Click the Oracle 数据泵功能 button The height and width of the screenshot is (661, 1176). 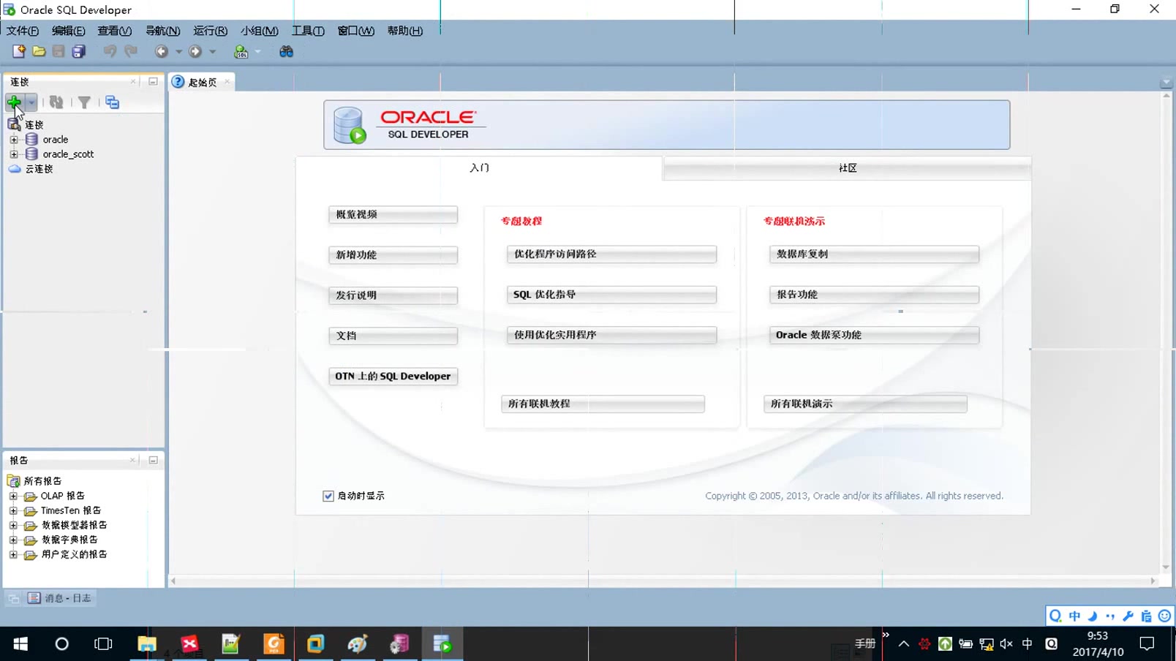(874, 334)
